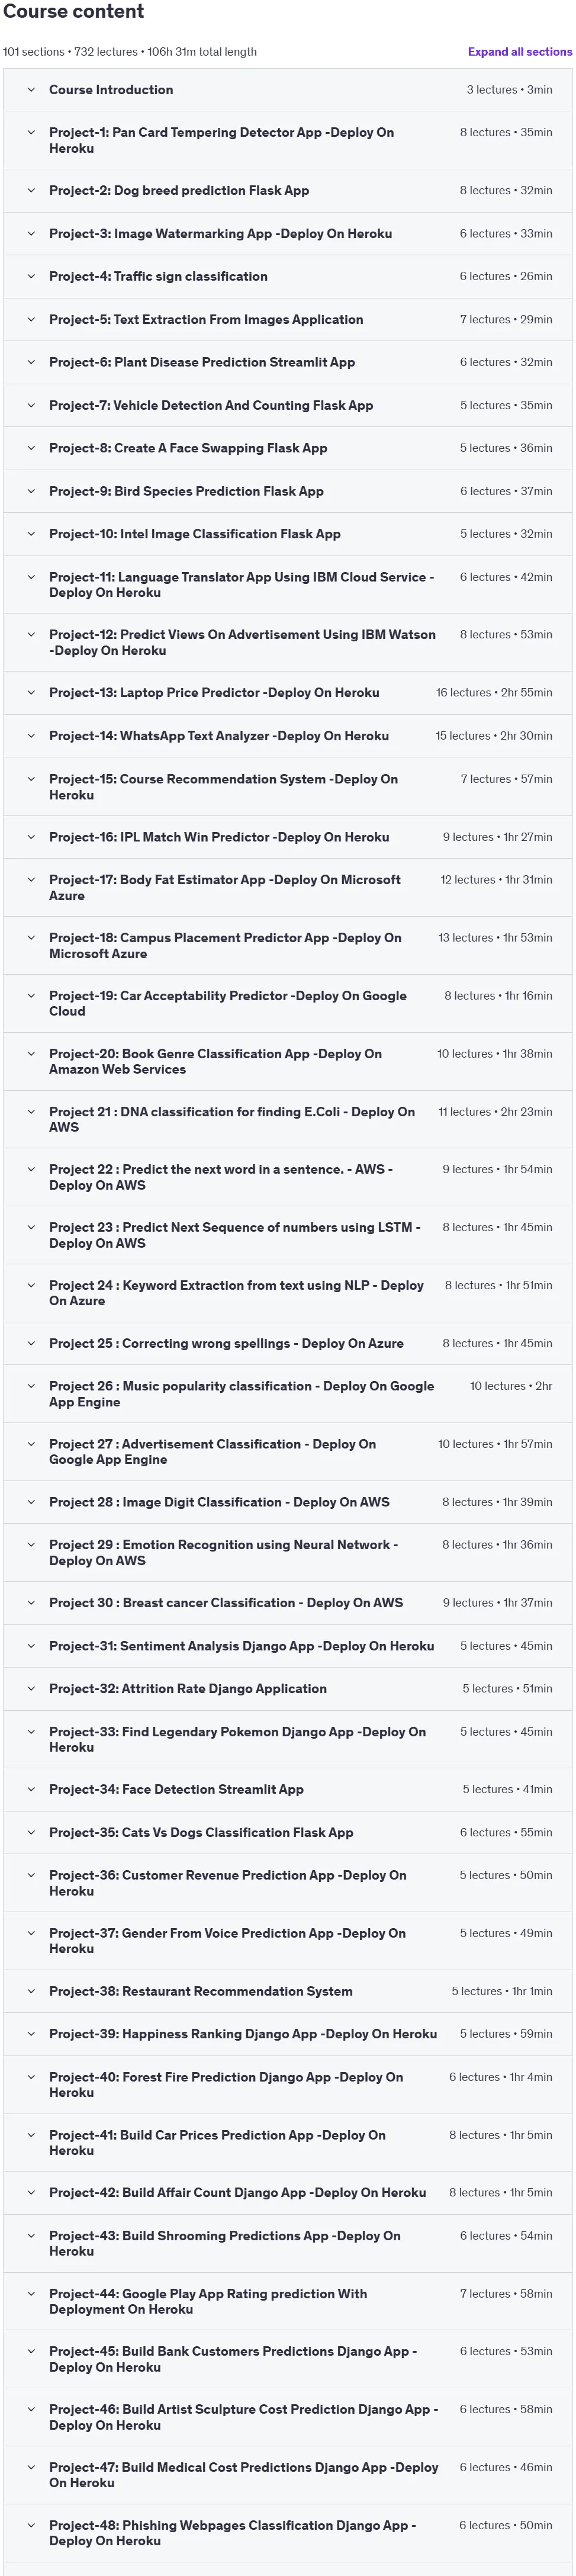Open the chevron beside Project-2 Dog breed prediction
576x2576 pixels.
tap(31, 190)
